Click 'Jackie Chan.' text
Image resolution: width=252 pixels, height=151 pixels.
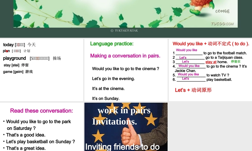[185, 71]
